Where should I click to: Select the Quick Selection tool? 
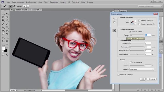pyautogui.click(x=7, y=17)
